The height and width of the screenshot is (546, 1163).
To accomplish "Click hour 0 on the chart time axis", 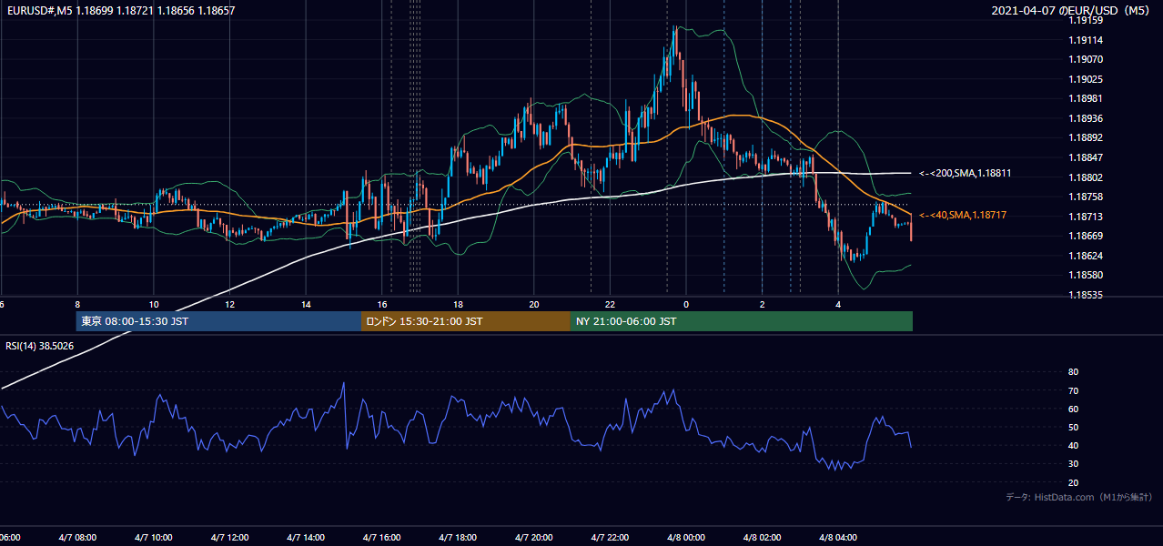I will pos(686,304).
